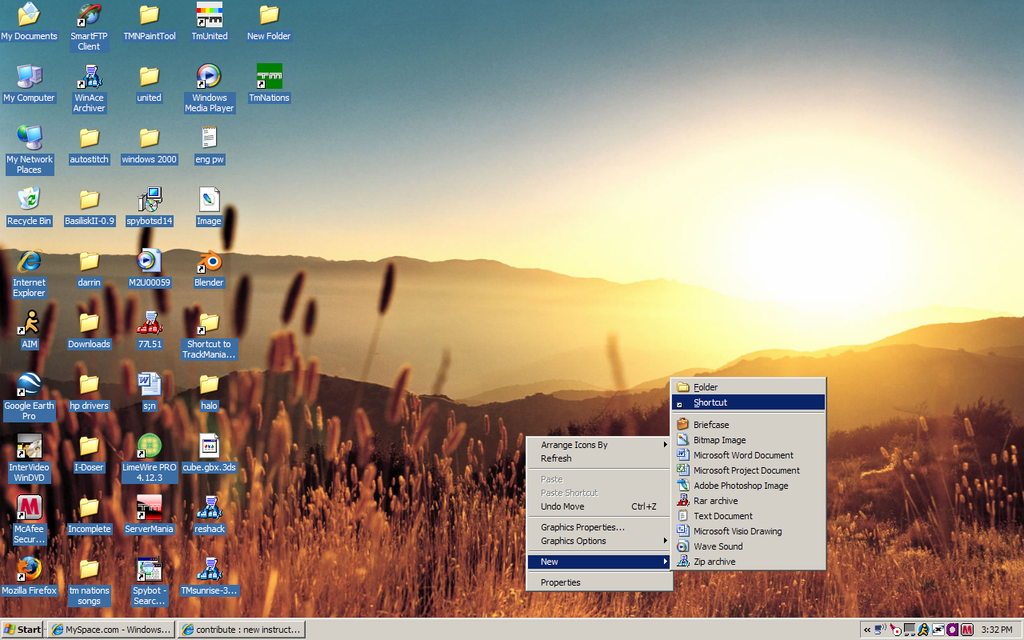Select the New Folder icon
Image resolution: width=1024 pixels, height=640 pixels.
click(x=269, y=22)
